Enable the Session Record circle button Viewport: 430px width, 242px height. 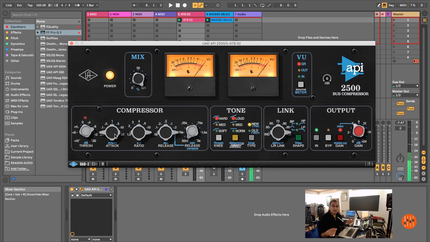[x=218, y=5]
